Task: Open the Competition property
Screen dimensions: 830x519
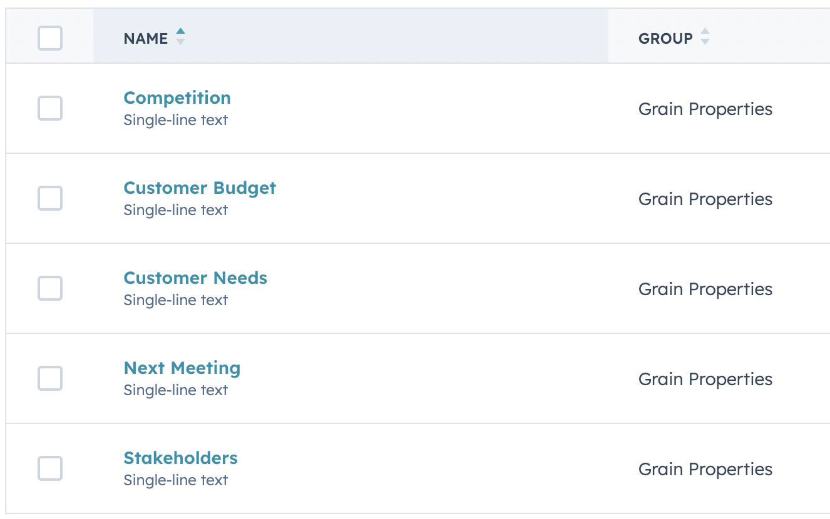Action: pyautogui.click(x=177, y=98)
